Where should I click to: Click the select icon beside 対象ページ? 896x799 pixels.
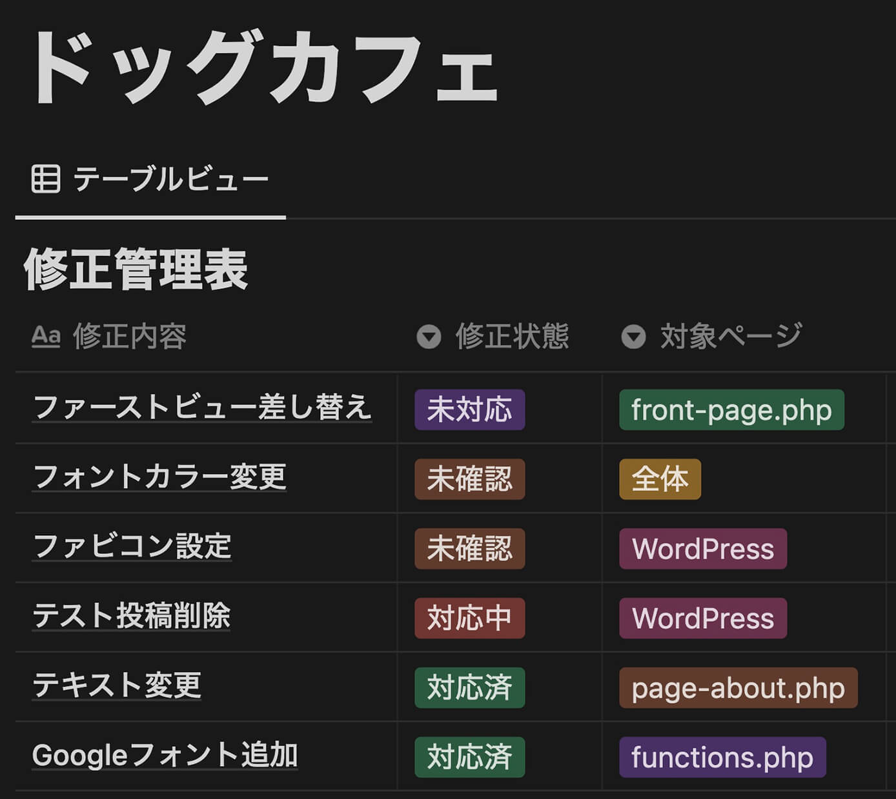(633, 337)
